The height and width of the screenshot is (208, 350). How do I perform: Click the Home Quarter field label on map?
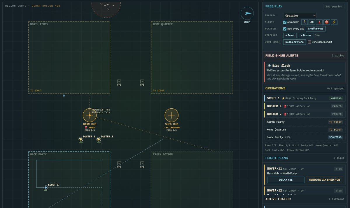coord(163,24)
